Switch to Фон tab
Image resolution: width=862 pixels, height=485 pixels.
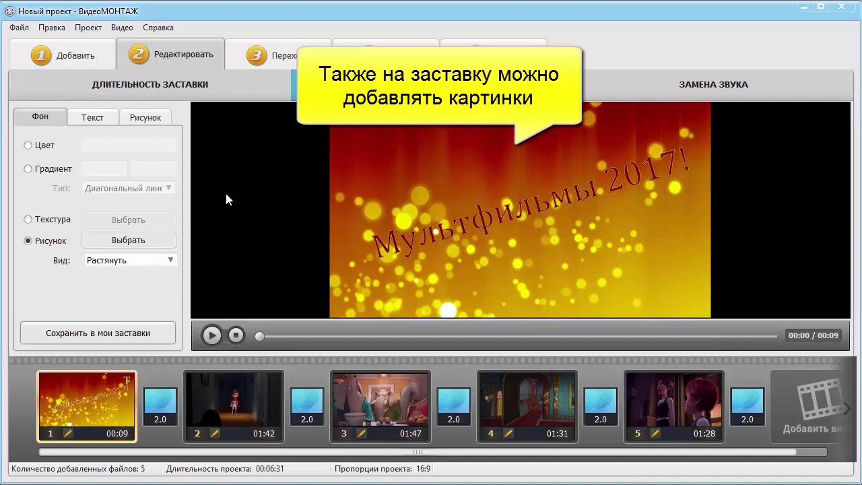(x=40, y=117)
